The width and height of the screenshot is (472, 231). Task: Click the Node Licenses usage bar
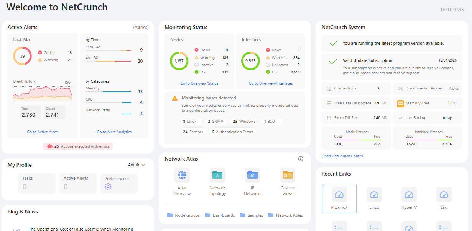point(357,140)
